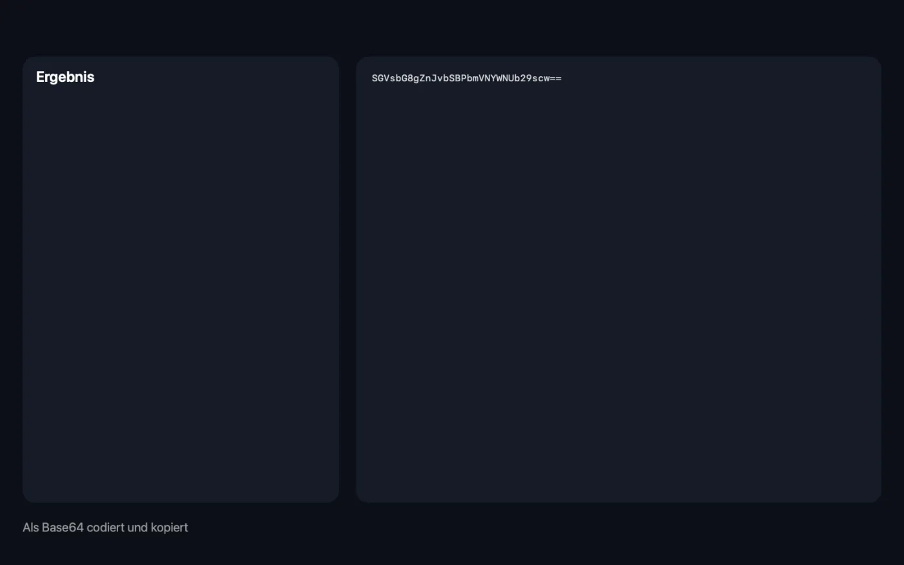The image size is (904, 565).
Task: Click the word Base64 in the status line
Action: pyautogui.click(x=63, y=528)
